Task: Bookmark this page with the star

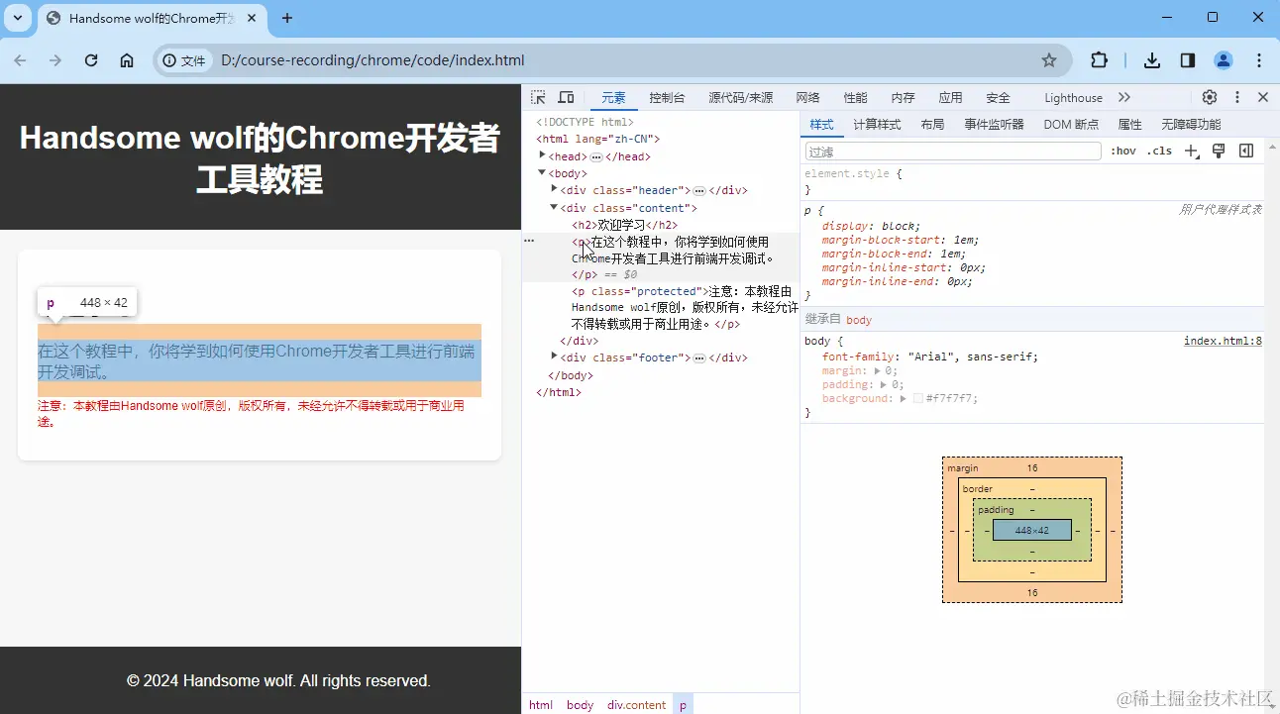Action: (x=1049, y=60)
